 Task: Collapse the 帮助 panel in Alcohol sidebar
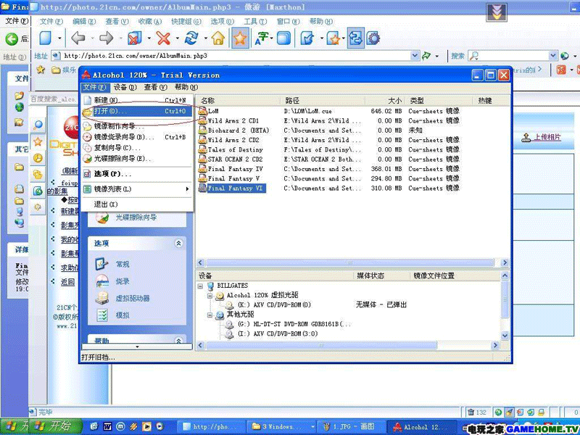pyautogui.click(x=178, y=341)
